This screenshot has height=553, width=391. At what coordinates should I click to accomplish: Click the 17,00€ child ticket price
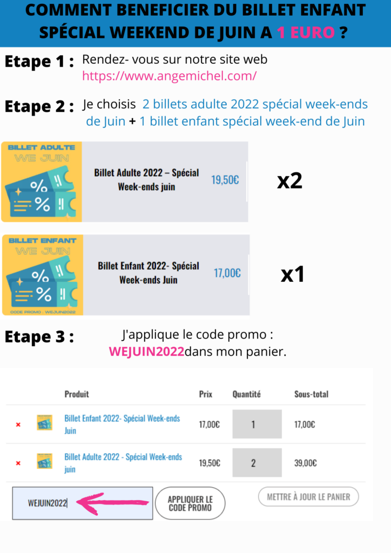tap(227, 273)
